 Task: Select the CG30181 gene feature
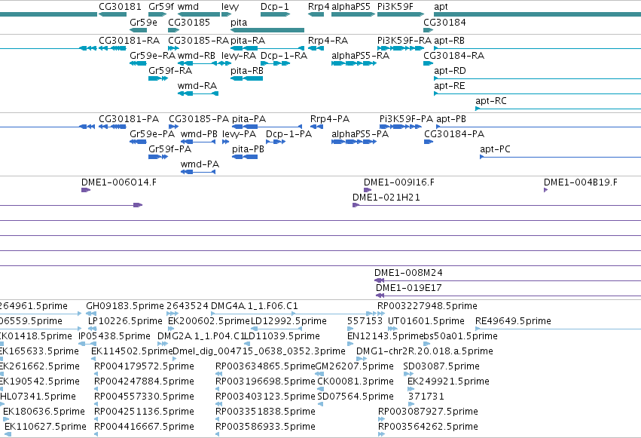(x=112, y=15)
